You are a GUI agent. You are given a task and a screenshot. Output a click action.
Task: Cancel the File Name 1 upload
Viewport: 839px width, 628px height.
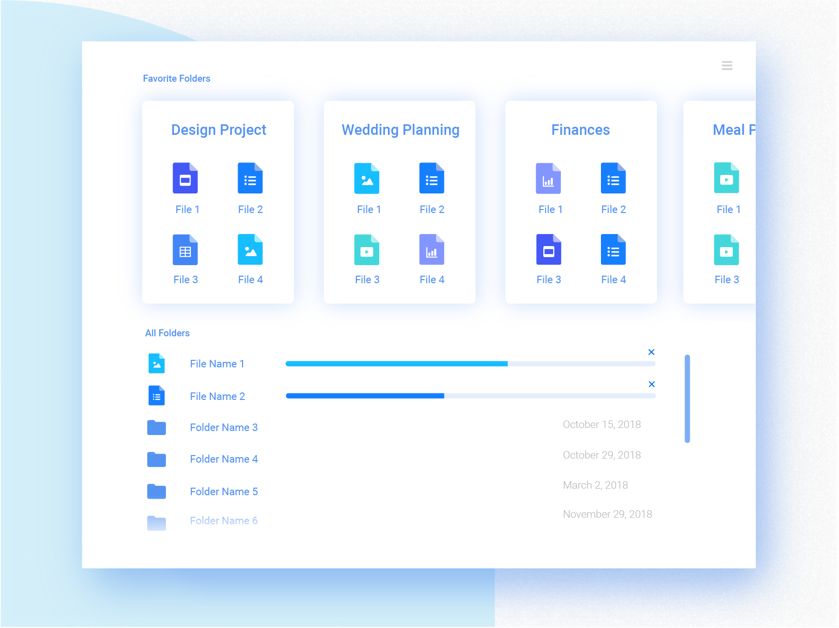651,352
